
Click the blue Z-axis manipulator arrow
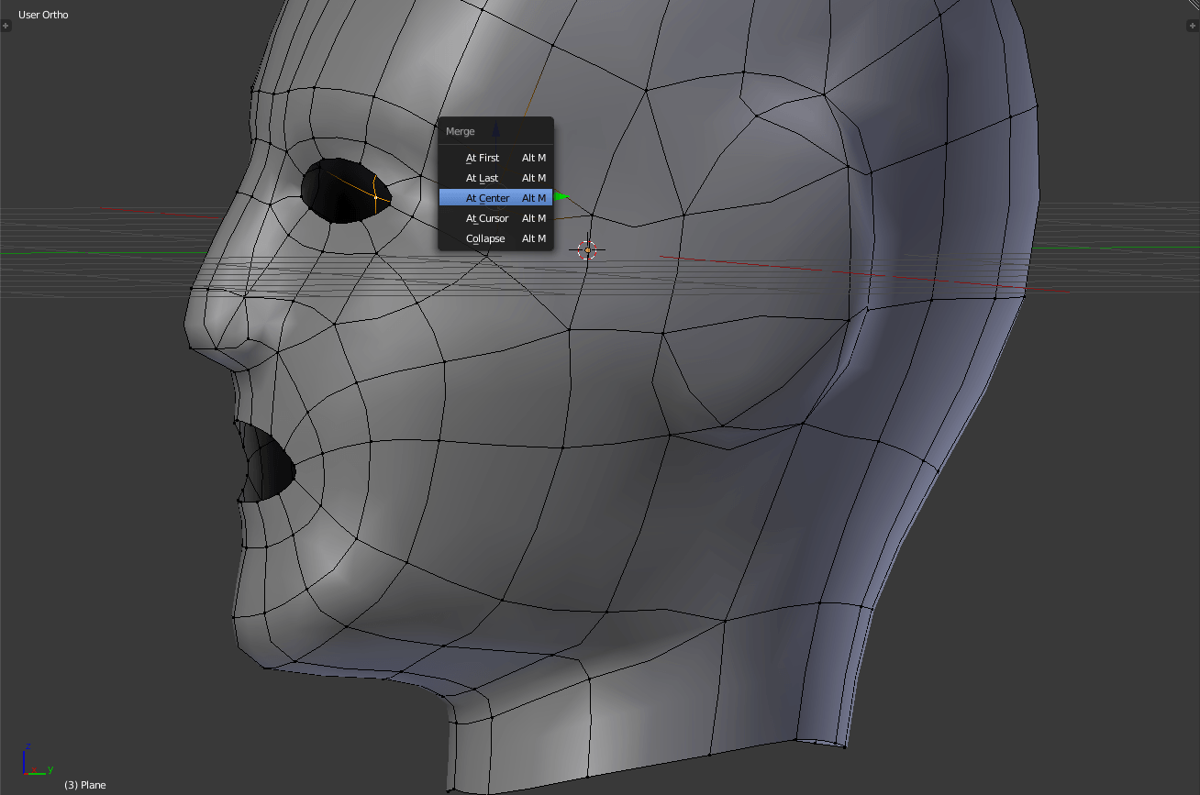coord(496,129)
